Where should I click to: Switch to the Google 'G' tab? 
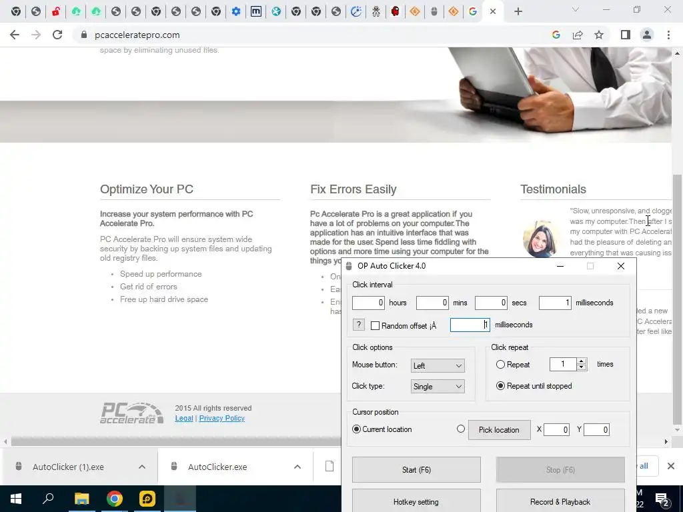point(473,12)
